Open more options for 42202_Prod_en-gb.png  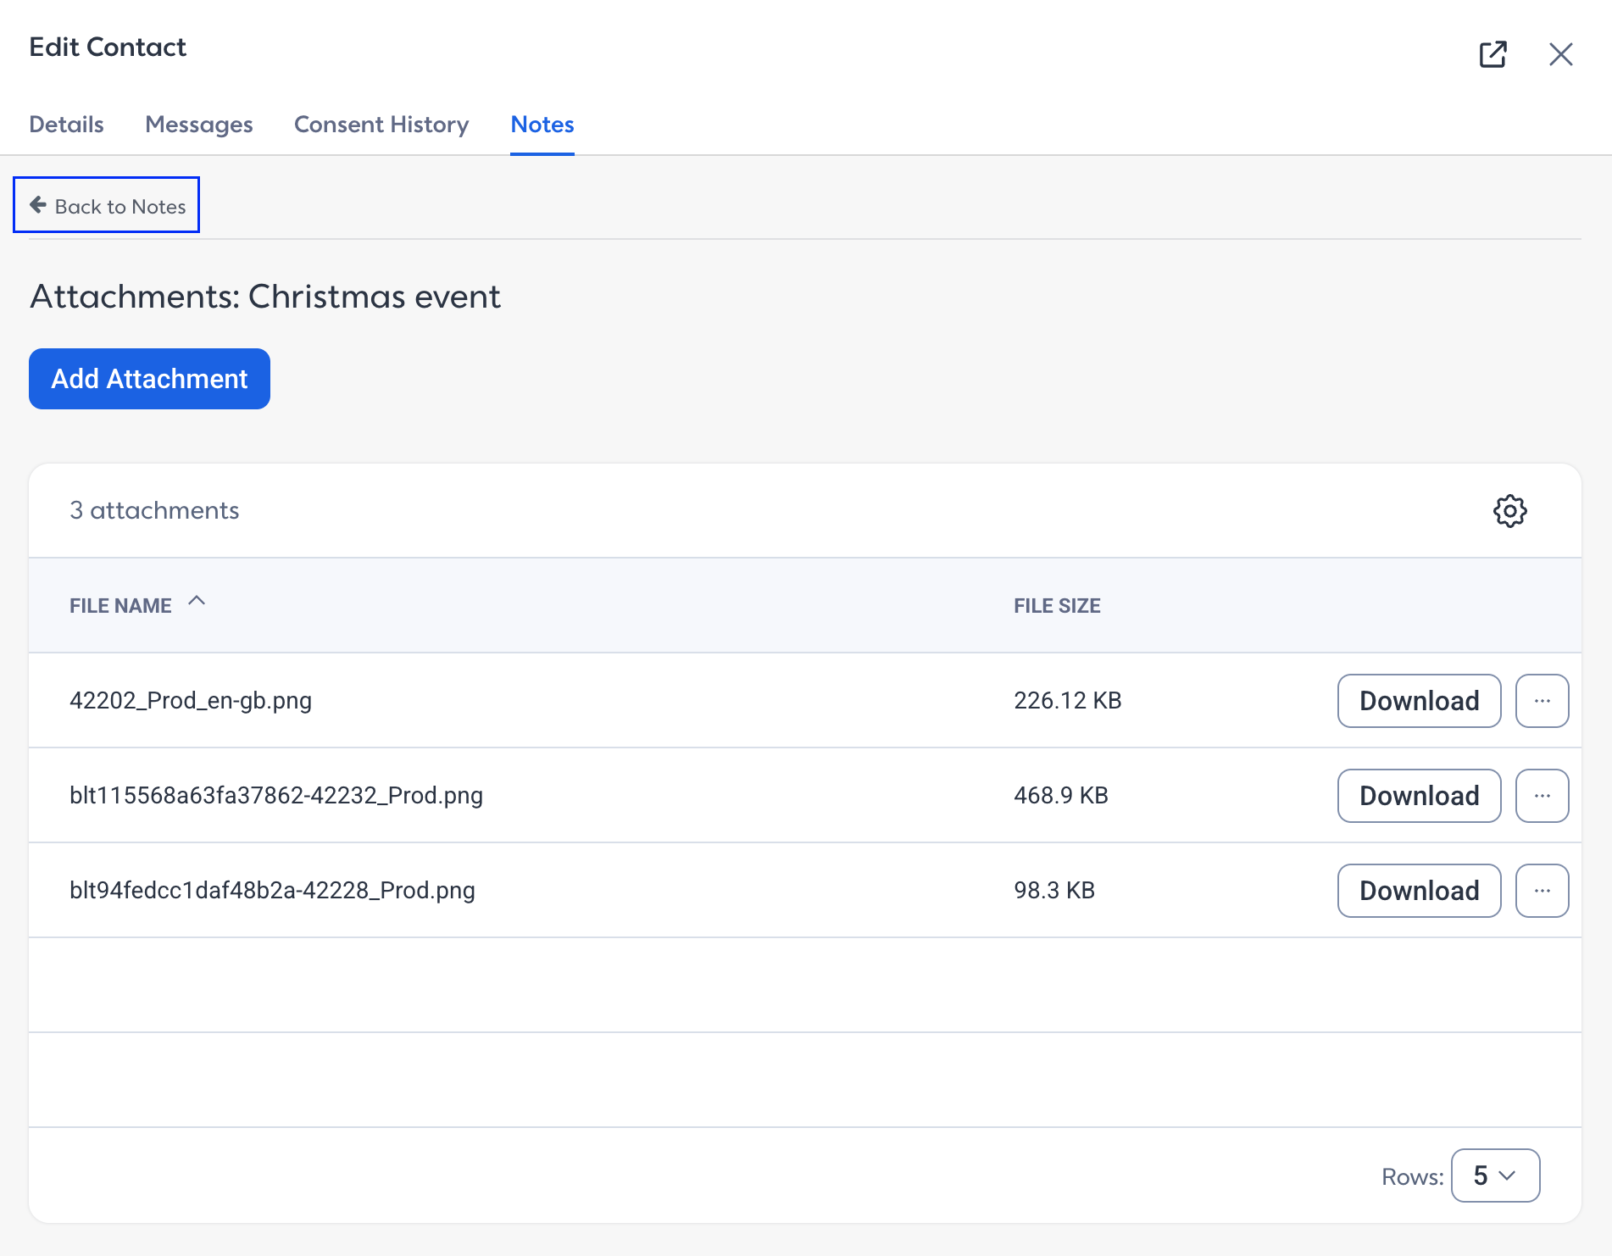pos(1542,701)
